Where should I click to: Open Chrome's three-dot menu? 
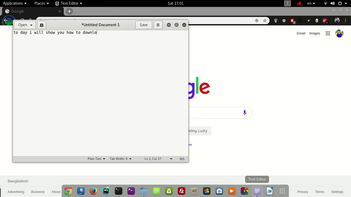[x=346, y=21]
